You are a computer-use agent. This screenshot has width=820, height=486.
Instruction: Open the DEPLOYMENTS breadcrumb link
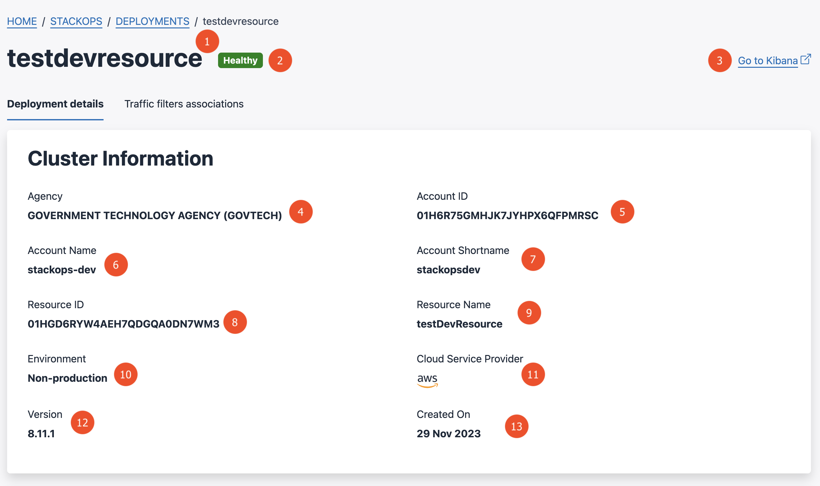[x=153, y=21]
